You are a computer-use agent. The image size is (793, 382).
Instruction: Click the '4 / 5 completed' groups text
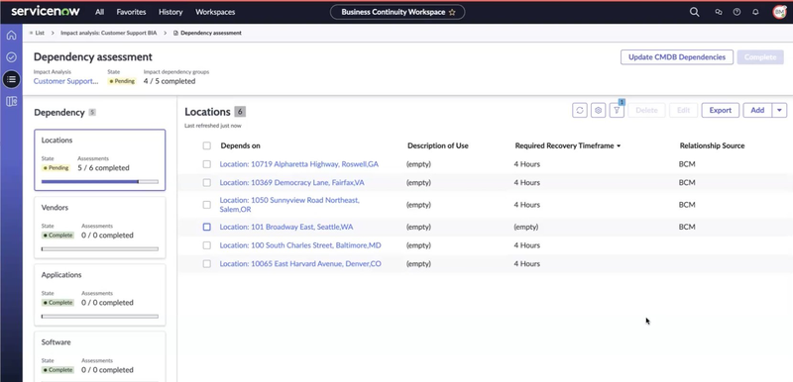pyautogui.click(x=169, y=81)
